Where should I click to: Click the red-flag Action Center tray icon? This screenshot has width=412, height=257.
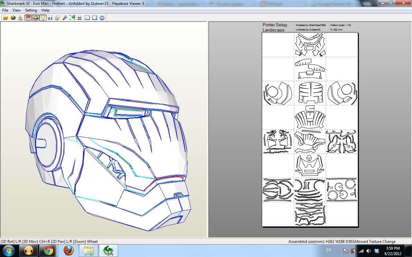pos(346,251)
